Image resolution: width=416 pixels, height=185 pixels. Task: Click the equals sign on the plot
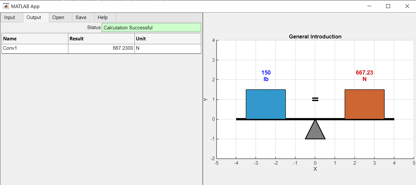click(315, 99)
